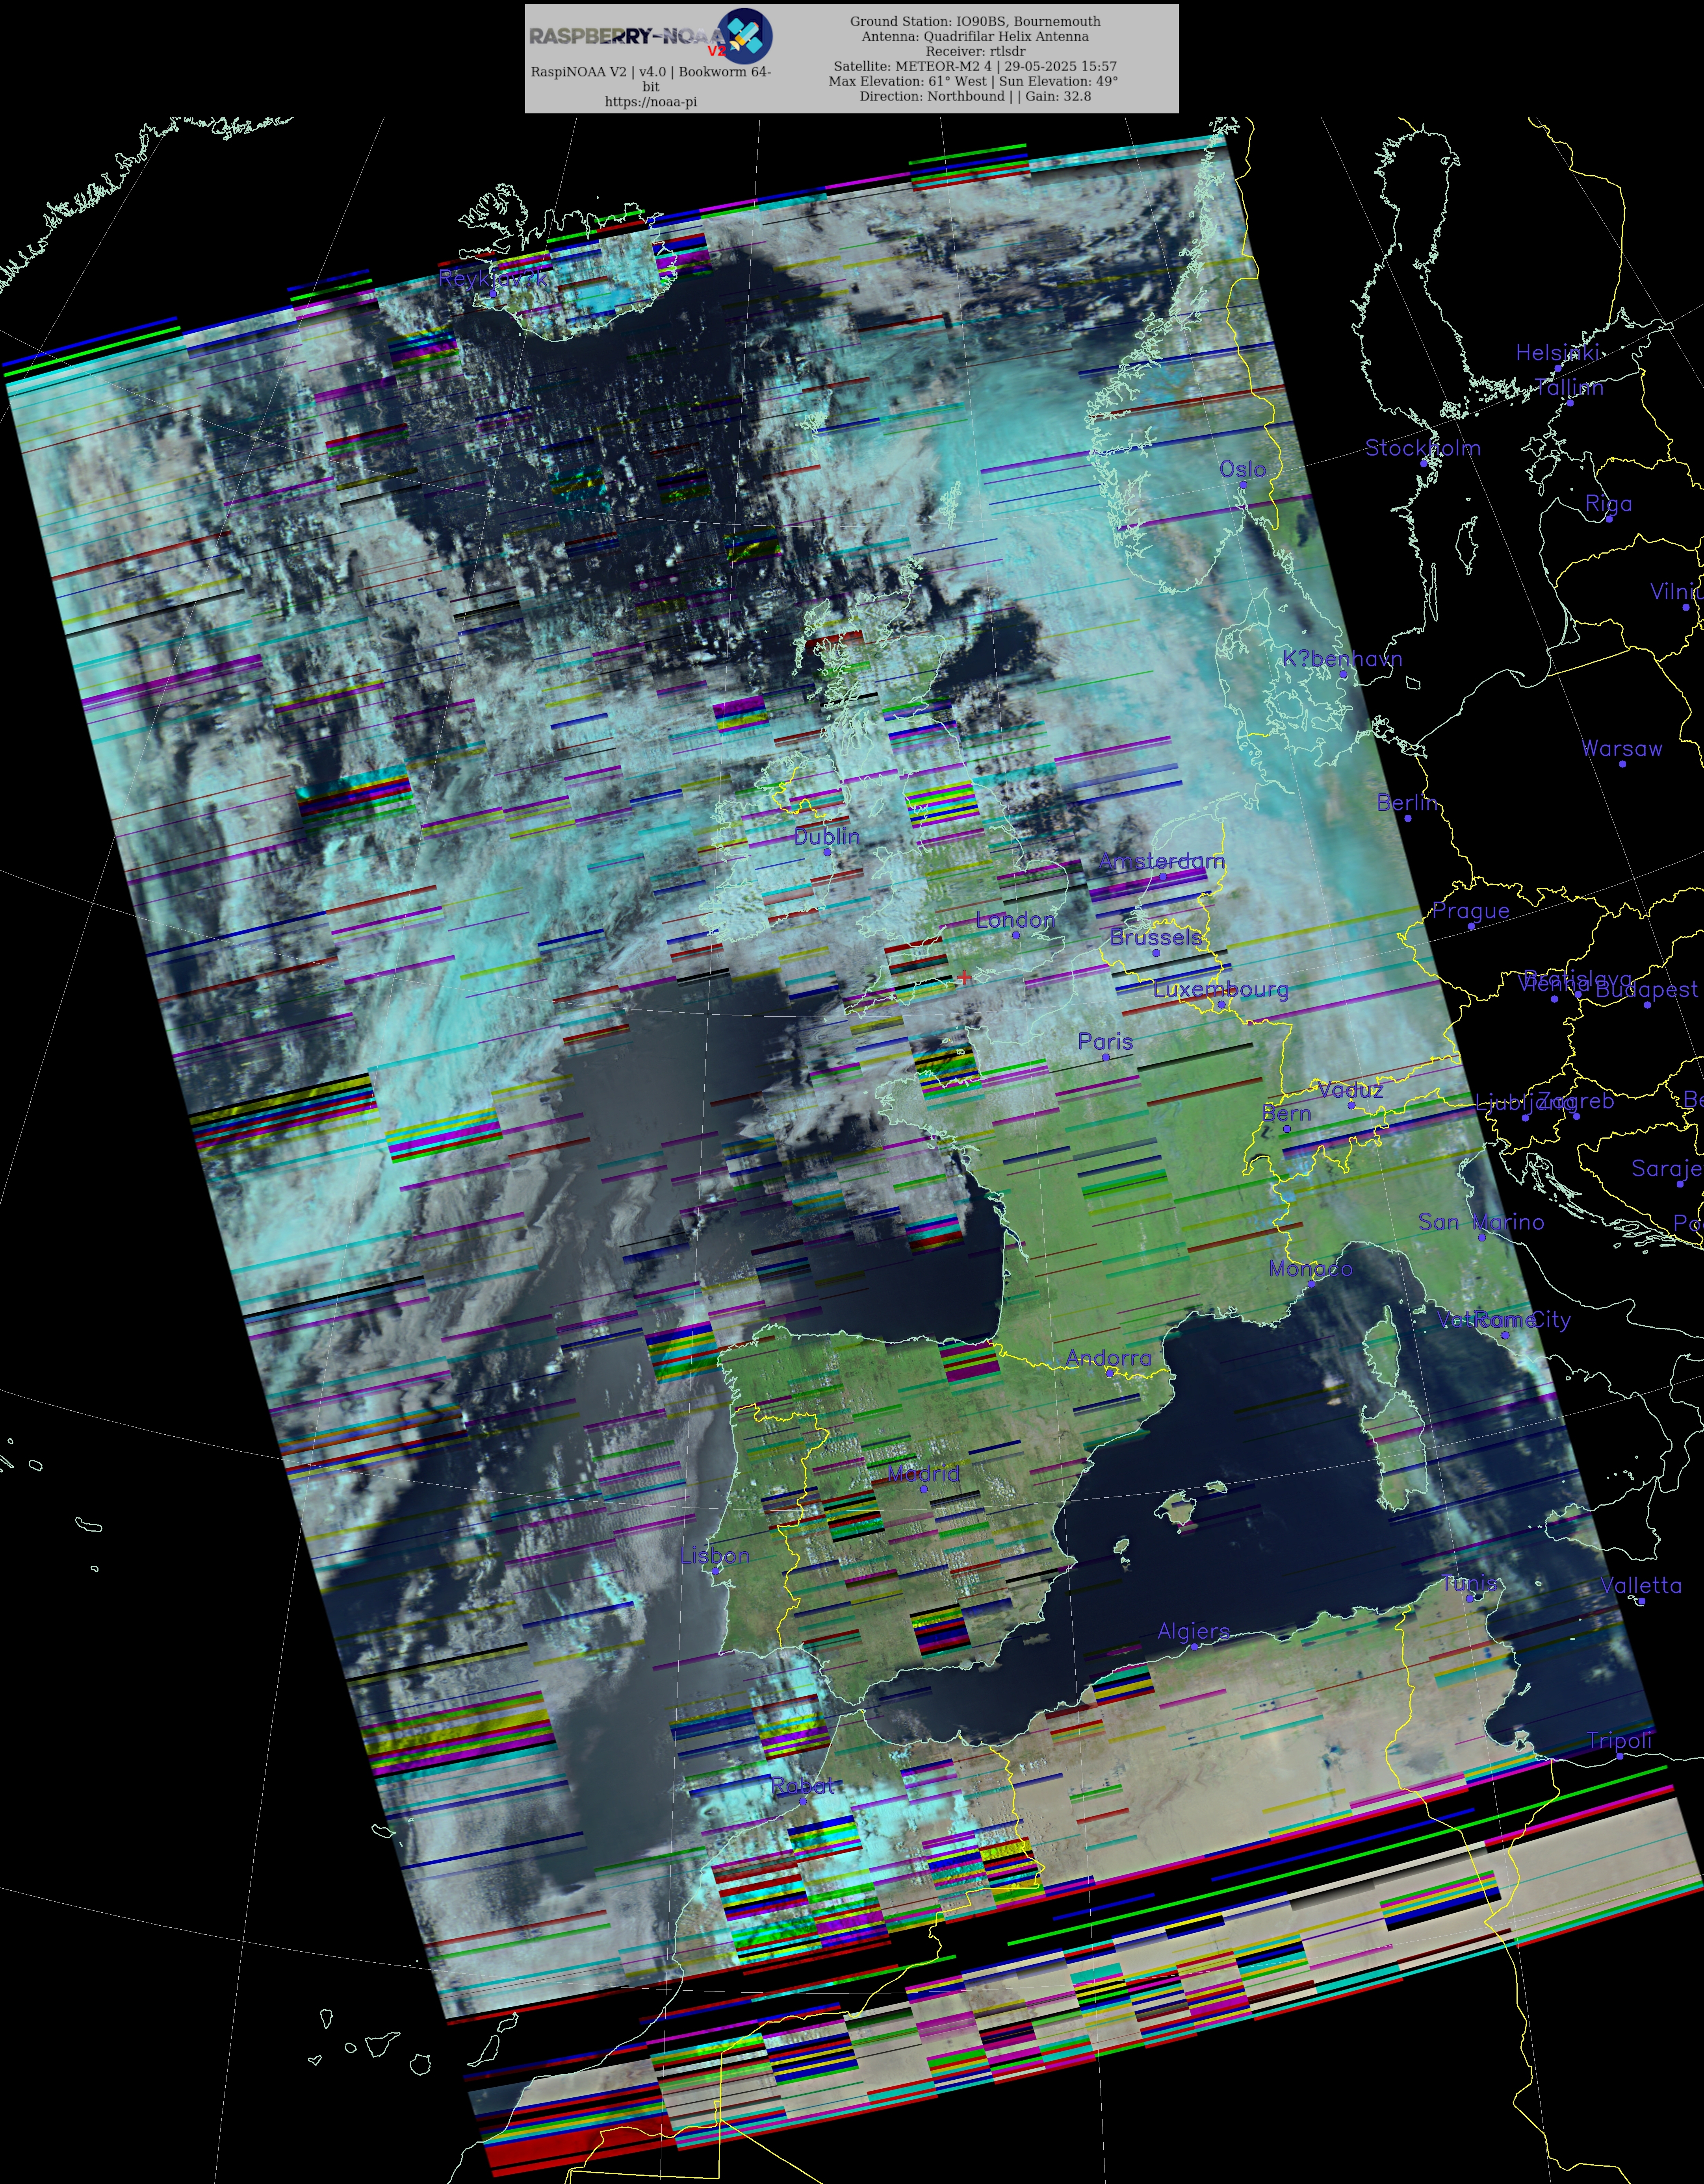This screenshot has height=2184, width=1704.
Task: Click the 'Max Elevation: 61° West' line
Action: tap(973, 81)
